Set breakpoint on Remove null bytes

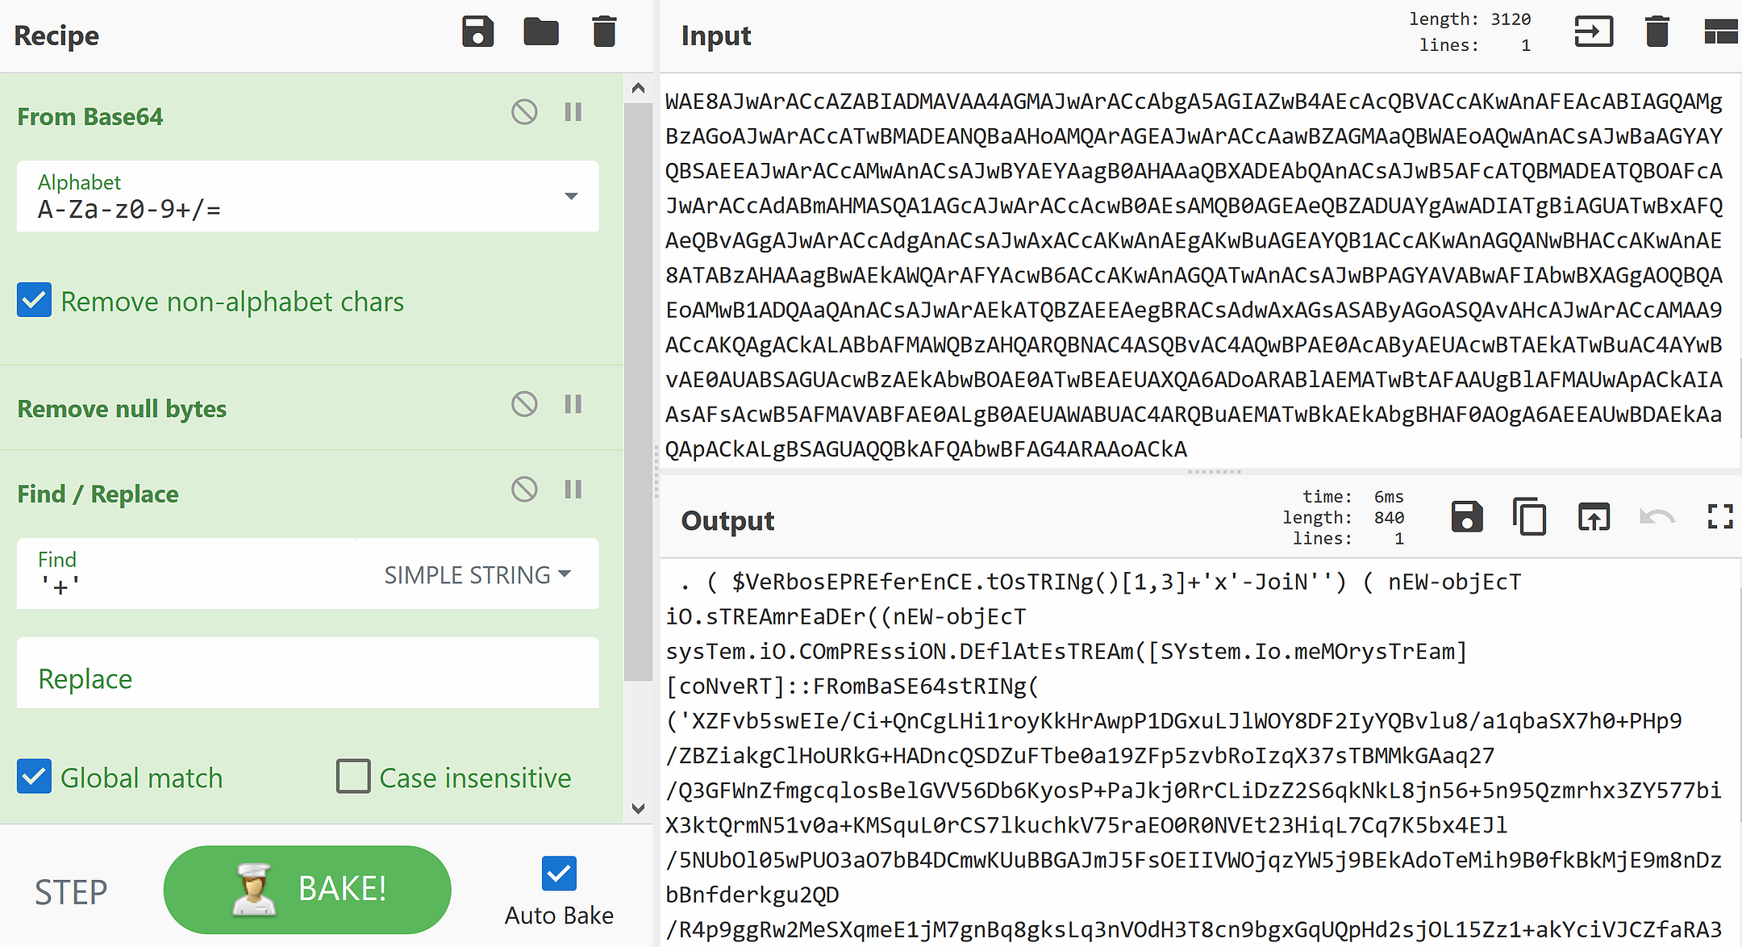coord(573,404)
